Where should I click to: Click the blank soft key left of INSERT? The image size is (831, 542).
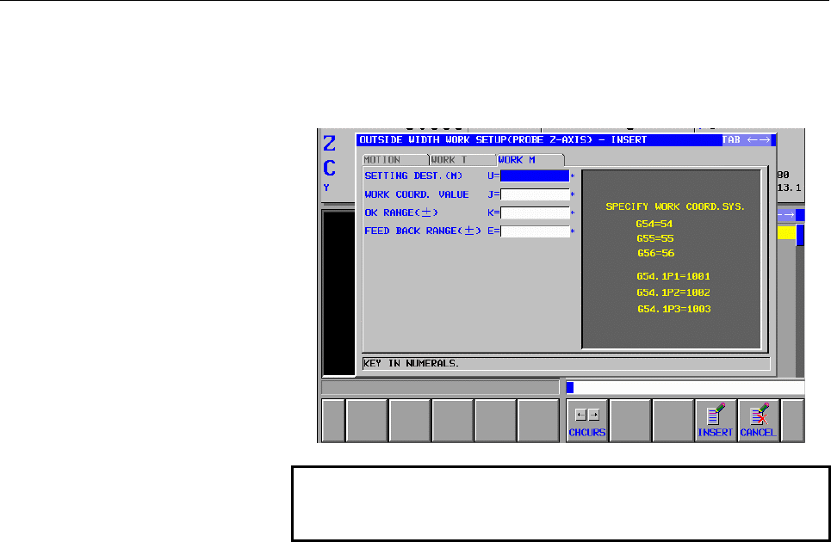(673, 420)
